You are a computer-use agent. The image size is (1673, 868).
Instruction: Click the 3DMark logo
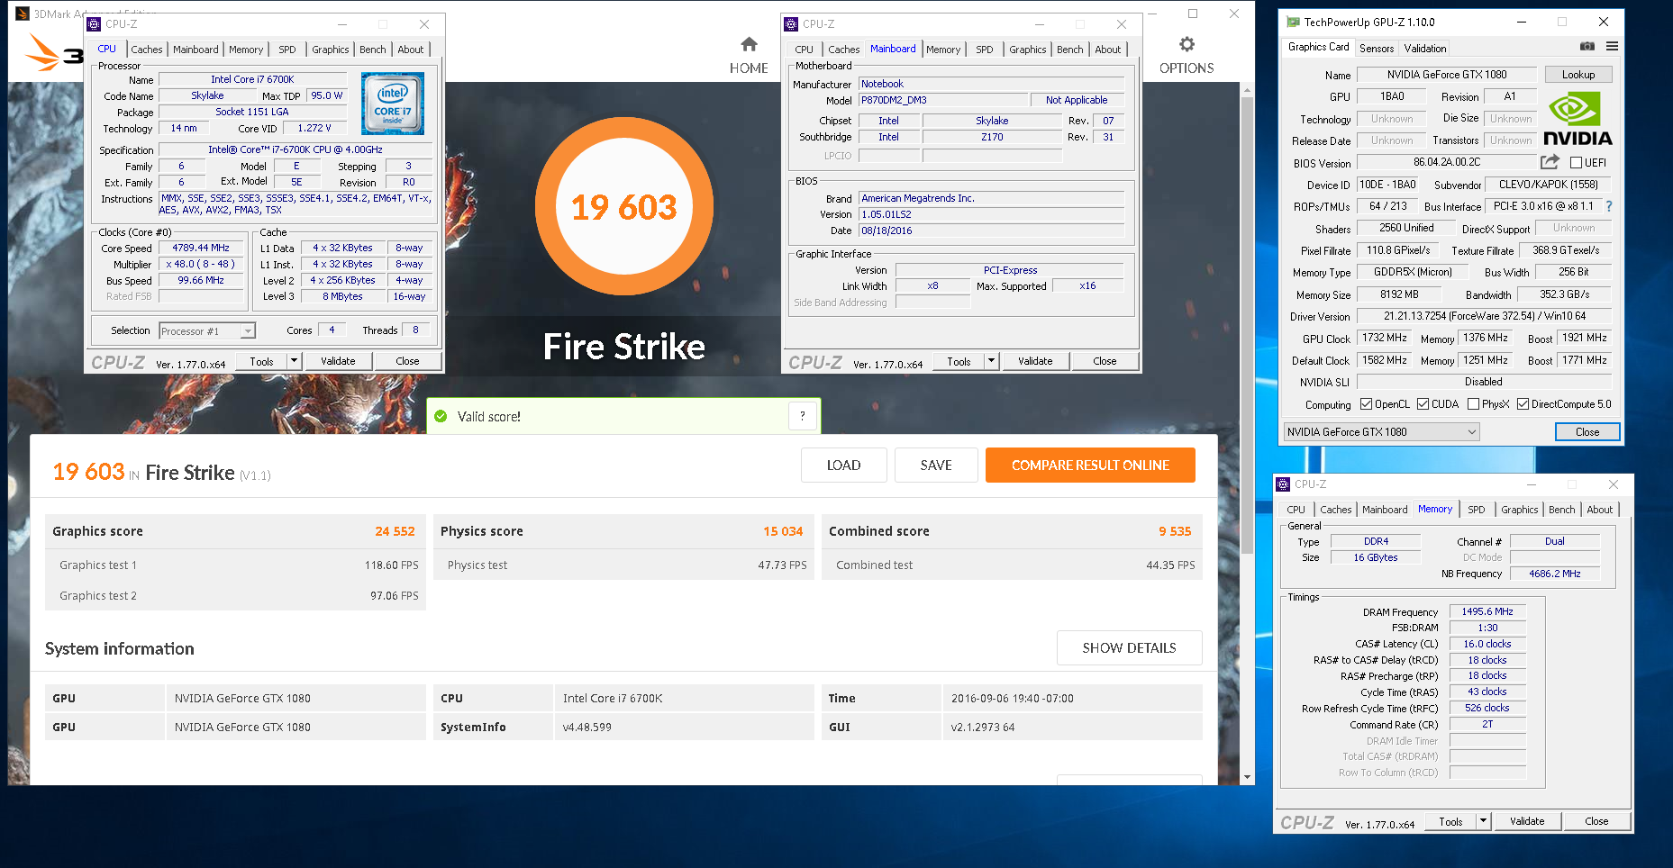54,53
